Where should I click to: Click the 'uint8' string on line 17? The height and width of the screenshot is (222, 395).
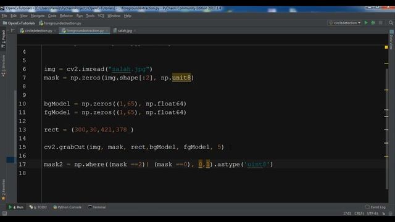[257, 165]
